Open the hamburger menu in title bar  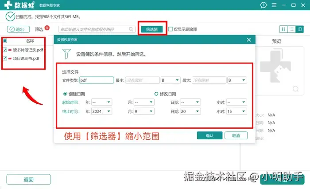pos(274,5)
